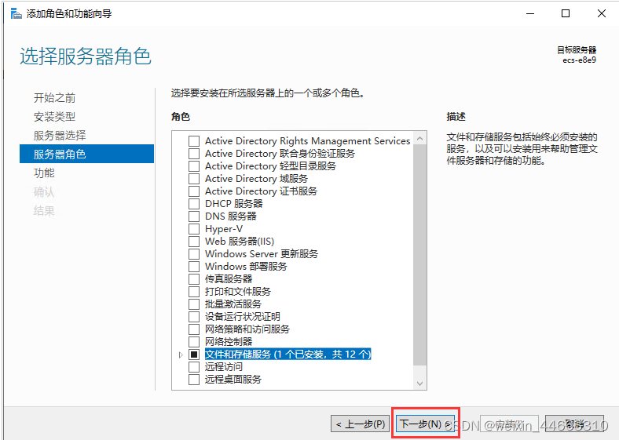Switch to 服务器选择 wizard step
The image size is (619, 440).
(59, 136)
